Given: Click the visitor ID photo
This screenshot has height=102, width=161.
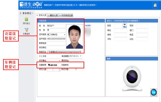Looking at the screenshot, I should click(75, 36).
